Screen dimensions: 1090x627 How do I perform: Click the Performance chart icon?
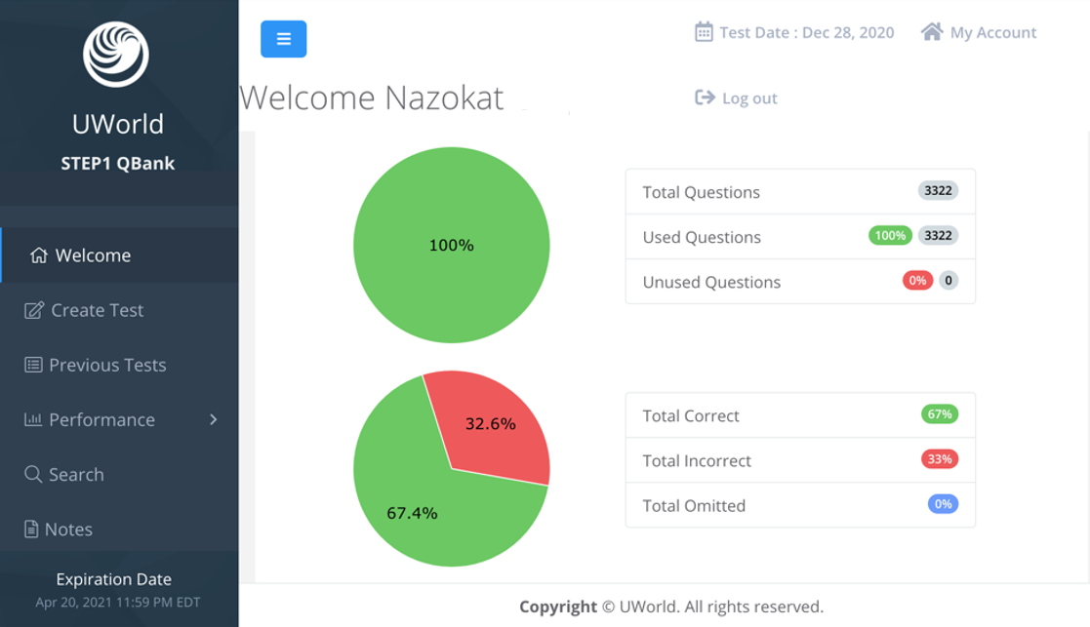33,419
